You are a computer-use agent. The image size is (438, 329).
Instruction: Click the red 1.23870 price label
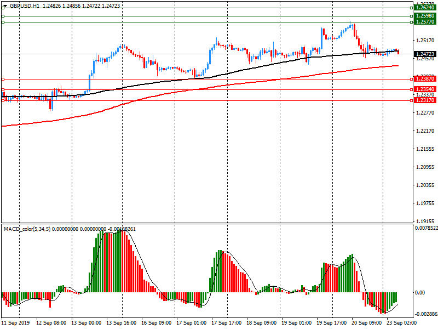point(425,79)
